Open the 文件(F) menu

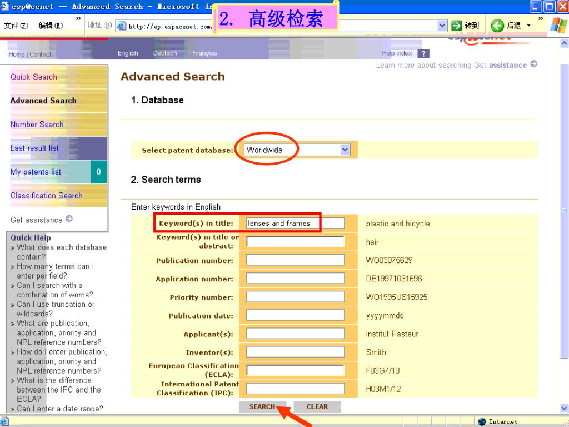(x=16, y=26)
